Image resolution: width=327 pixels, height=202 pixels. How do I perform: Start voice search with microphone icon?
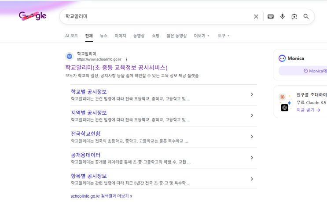[283, 17]
